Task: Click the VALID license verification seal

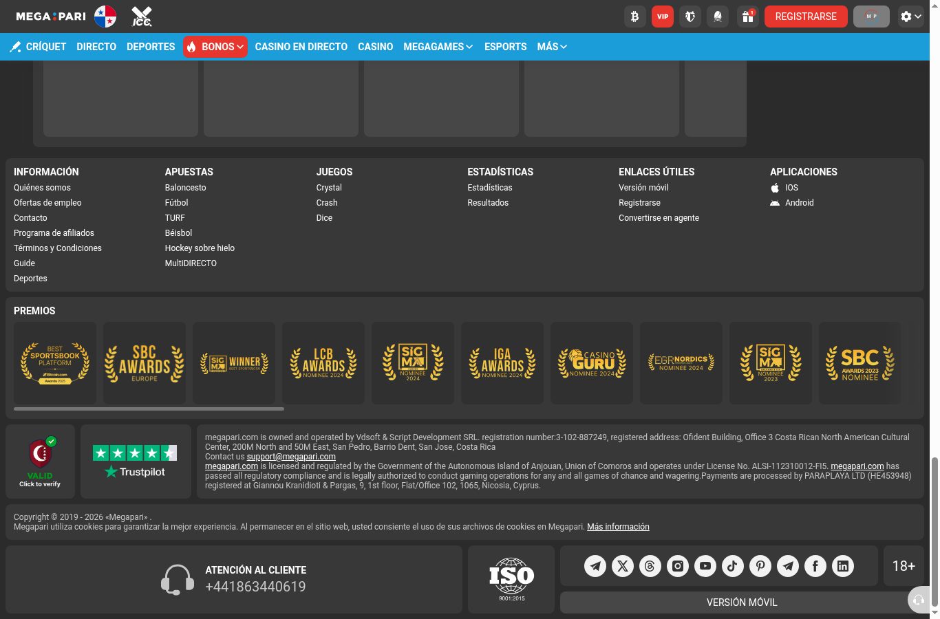Action: click(x=41, y=461)
